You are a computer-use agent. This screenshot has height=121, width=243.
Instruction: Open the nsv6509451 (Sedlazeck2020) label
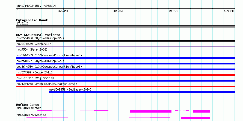click(70, 89)
